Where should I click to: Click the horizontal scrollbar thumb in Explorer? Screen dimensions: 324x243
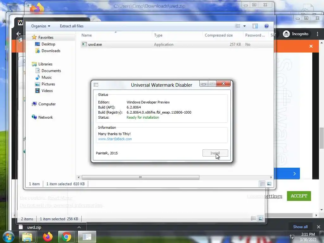click(x=140, y=178)
